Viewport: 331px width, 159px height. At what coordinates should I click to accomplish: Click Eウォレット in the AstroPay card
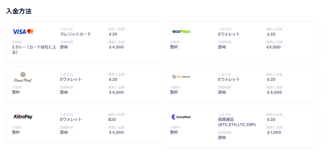point(71,120)
